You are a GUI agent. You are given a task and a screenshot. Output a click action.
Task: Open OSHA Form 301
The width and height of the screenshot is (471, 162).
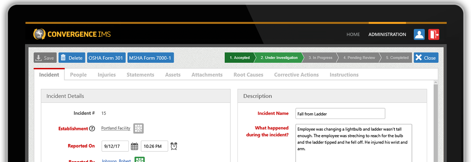[106, 58]
